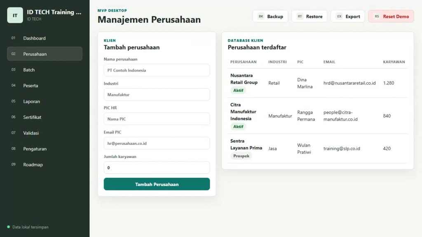The height and width of the screenshot is (237, 422).
Task: Submit with Tambah Perusahaan button
Action: click(157, 184)
